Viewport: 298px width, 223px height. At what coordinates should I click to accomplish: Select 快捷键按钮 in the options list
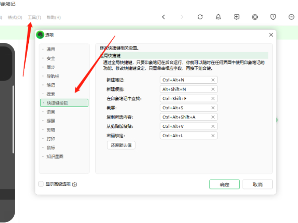point(64,103)
